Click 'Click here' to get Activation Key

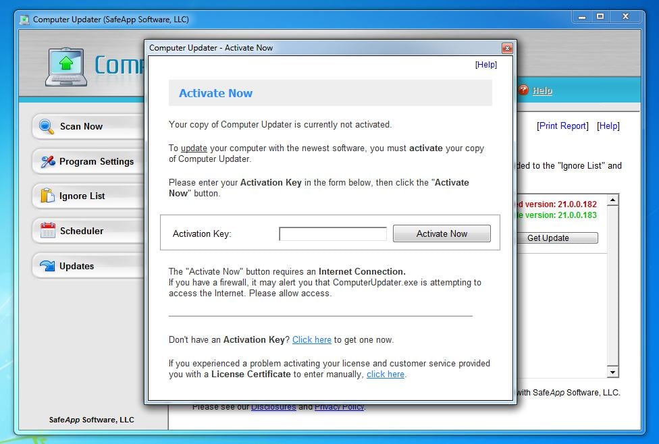coord(312,340)
